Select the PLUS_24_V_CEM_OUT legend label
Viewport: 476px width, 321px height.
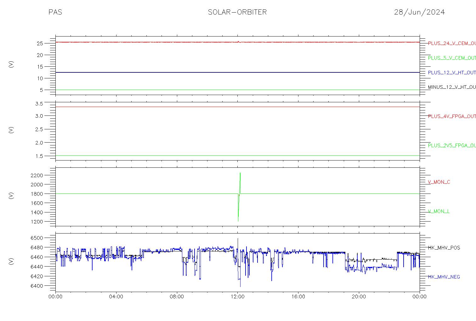(x=452, y=43)
